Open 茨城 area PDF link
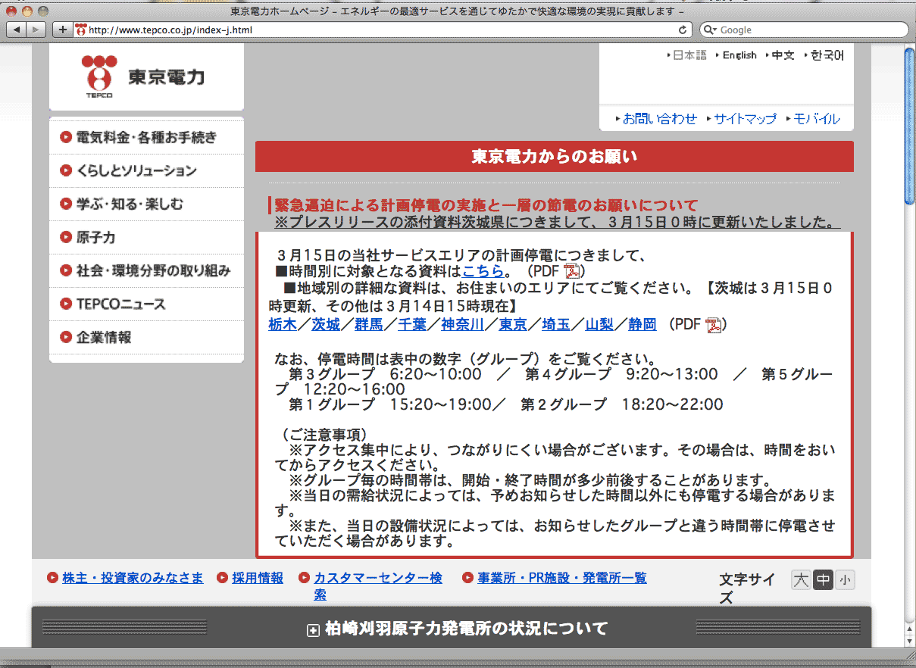This screenshot has width=916, height=668. point(326,324)
